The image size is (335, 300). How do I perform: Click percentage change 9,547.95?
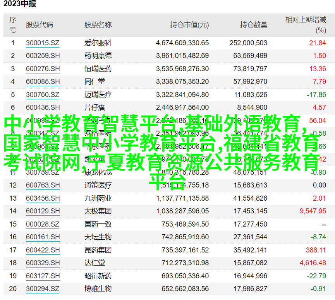pos(313,211)
